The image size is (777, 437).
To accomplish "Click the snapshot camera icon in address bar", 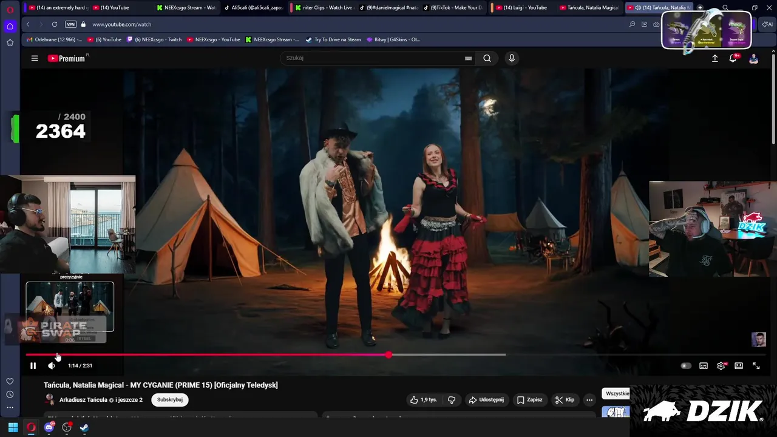I will [656, 24].
